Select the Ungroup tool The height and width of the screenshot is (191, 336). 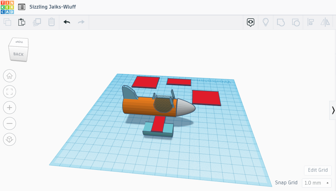point(296,22)
